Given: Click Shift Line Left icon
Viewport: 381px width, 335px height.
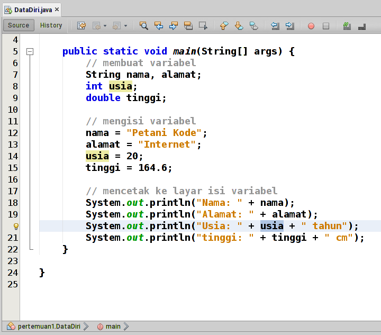Looking at the screenshot, I should coord(275,25).
